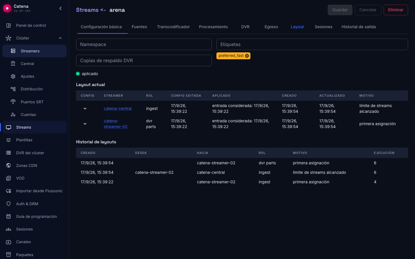Select the Layout tab

point(297,27)
